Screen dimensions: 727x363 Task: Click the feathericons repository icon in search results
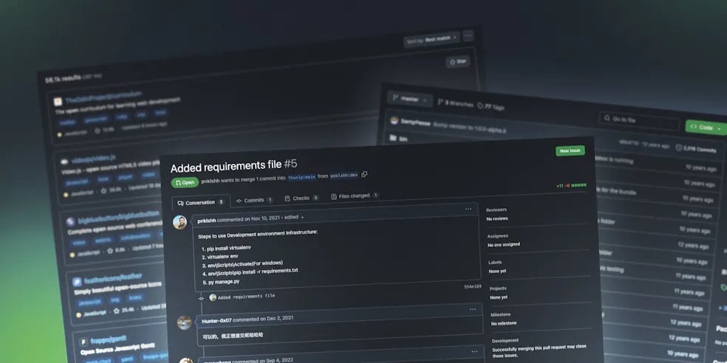(77, 282)
